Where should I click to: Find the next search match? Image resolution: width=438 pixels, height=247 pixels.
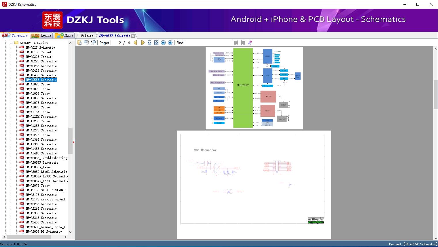[243, 43]
